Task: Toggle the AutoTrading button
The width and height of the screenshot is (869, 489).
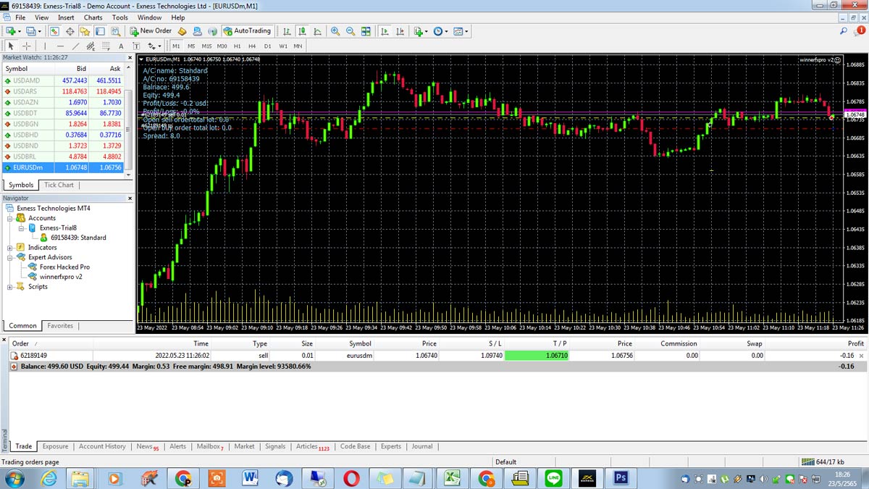Action: tap(247, 31)
